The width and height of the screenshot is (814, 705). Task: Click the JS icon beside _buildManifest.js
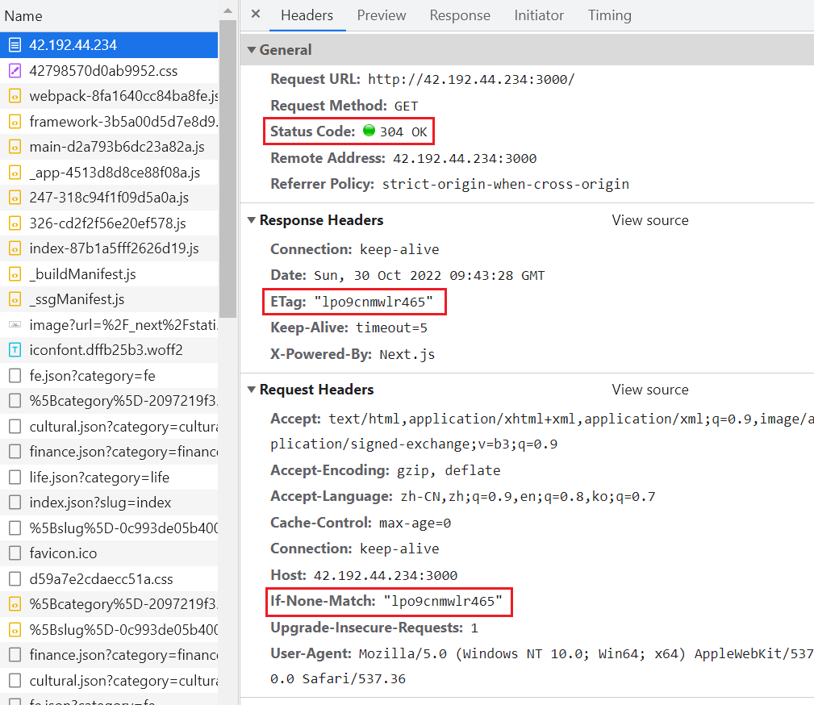[x=15, y=274]
